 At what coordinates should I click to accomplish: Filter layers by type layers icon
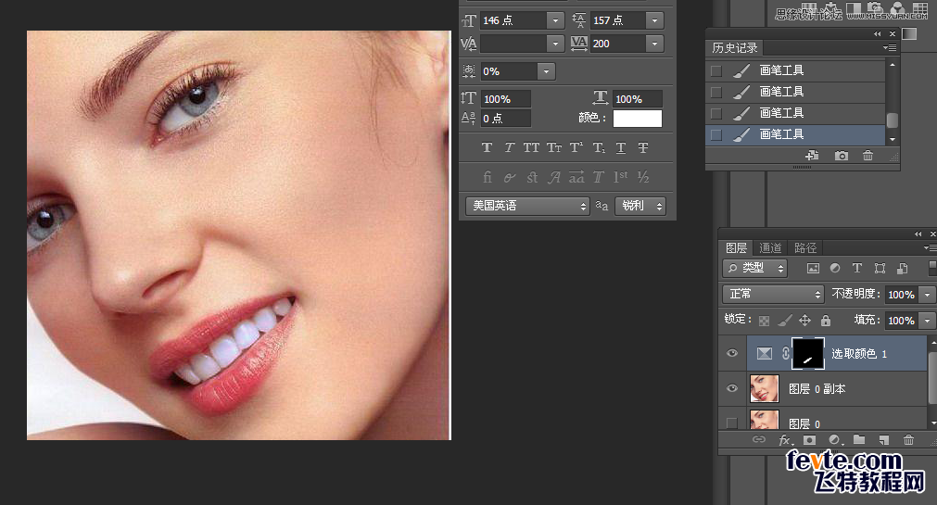coord(857,269)
